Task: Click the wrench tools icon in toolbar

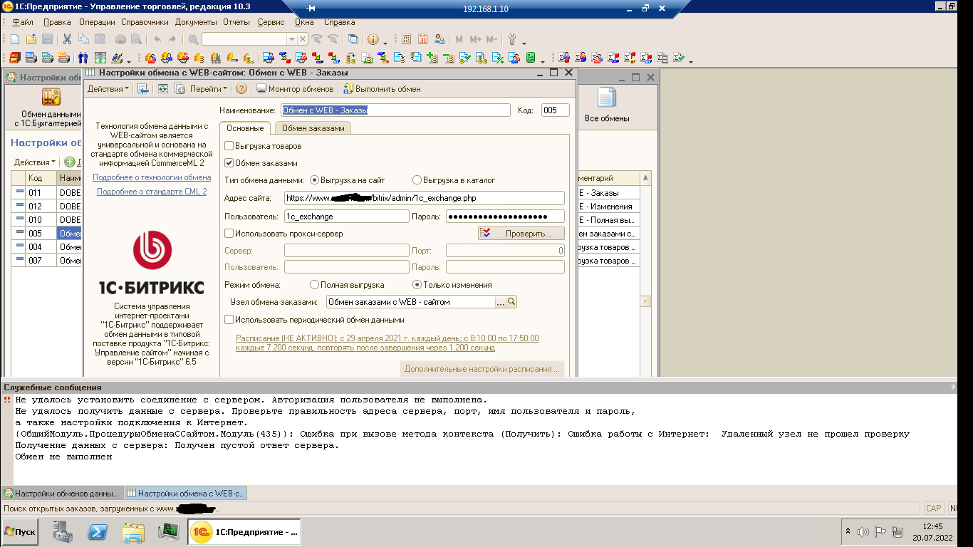Action: point(511,39)
